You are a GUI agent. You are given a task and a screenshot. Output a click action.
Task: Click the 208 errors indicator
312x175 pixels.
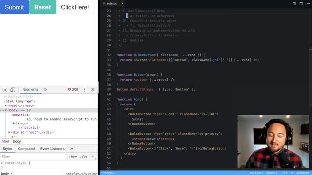(x=73, y=89)
